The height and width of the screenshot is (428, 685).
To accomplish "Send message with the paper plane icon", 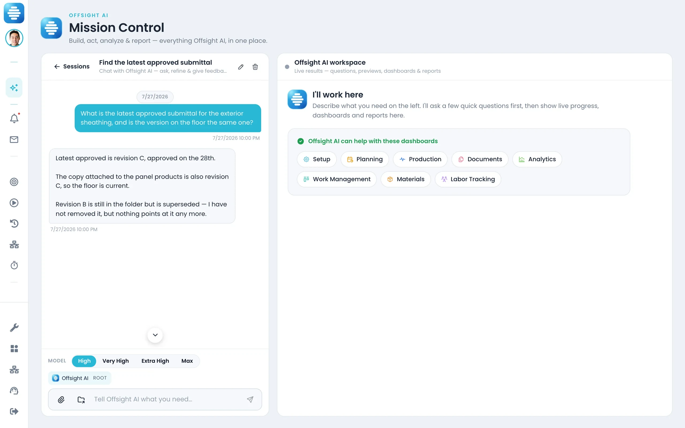I will point(250,399).
